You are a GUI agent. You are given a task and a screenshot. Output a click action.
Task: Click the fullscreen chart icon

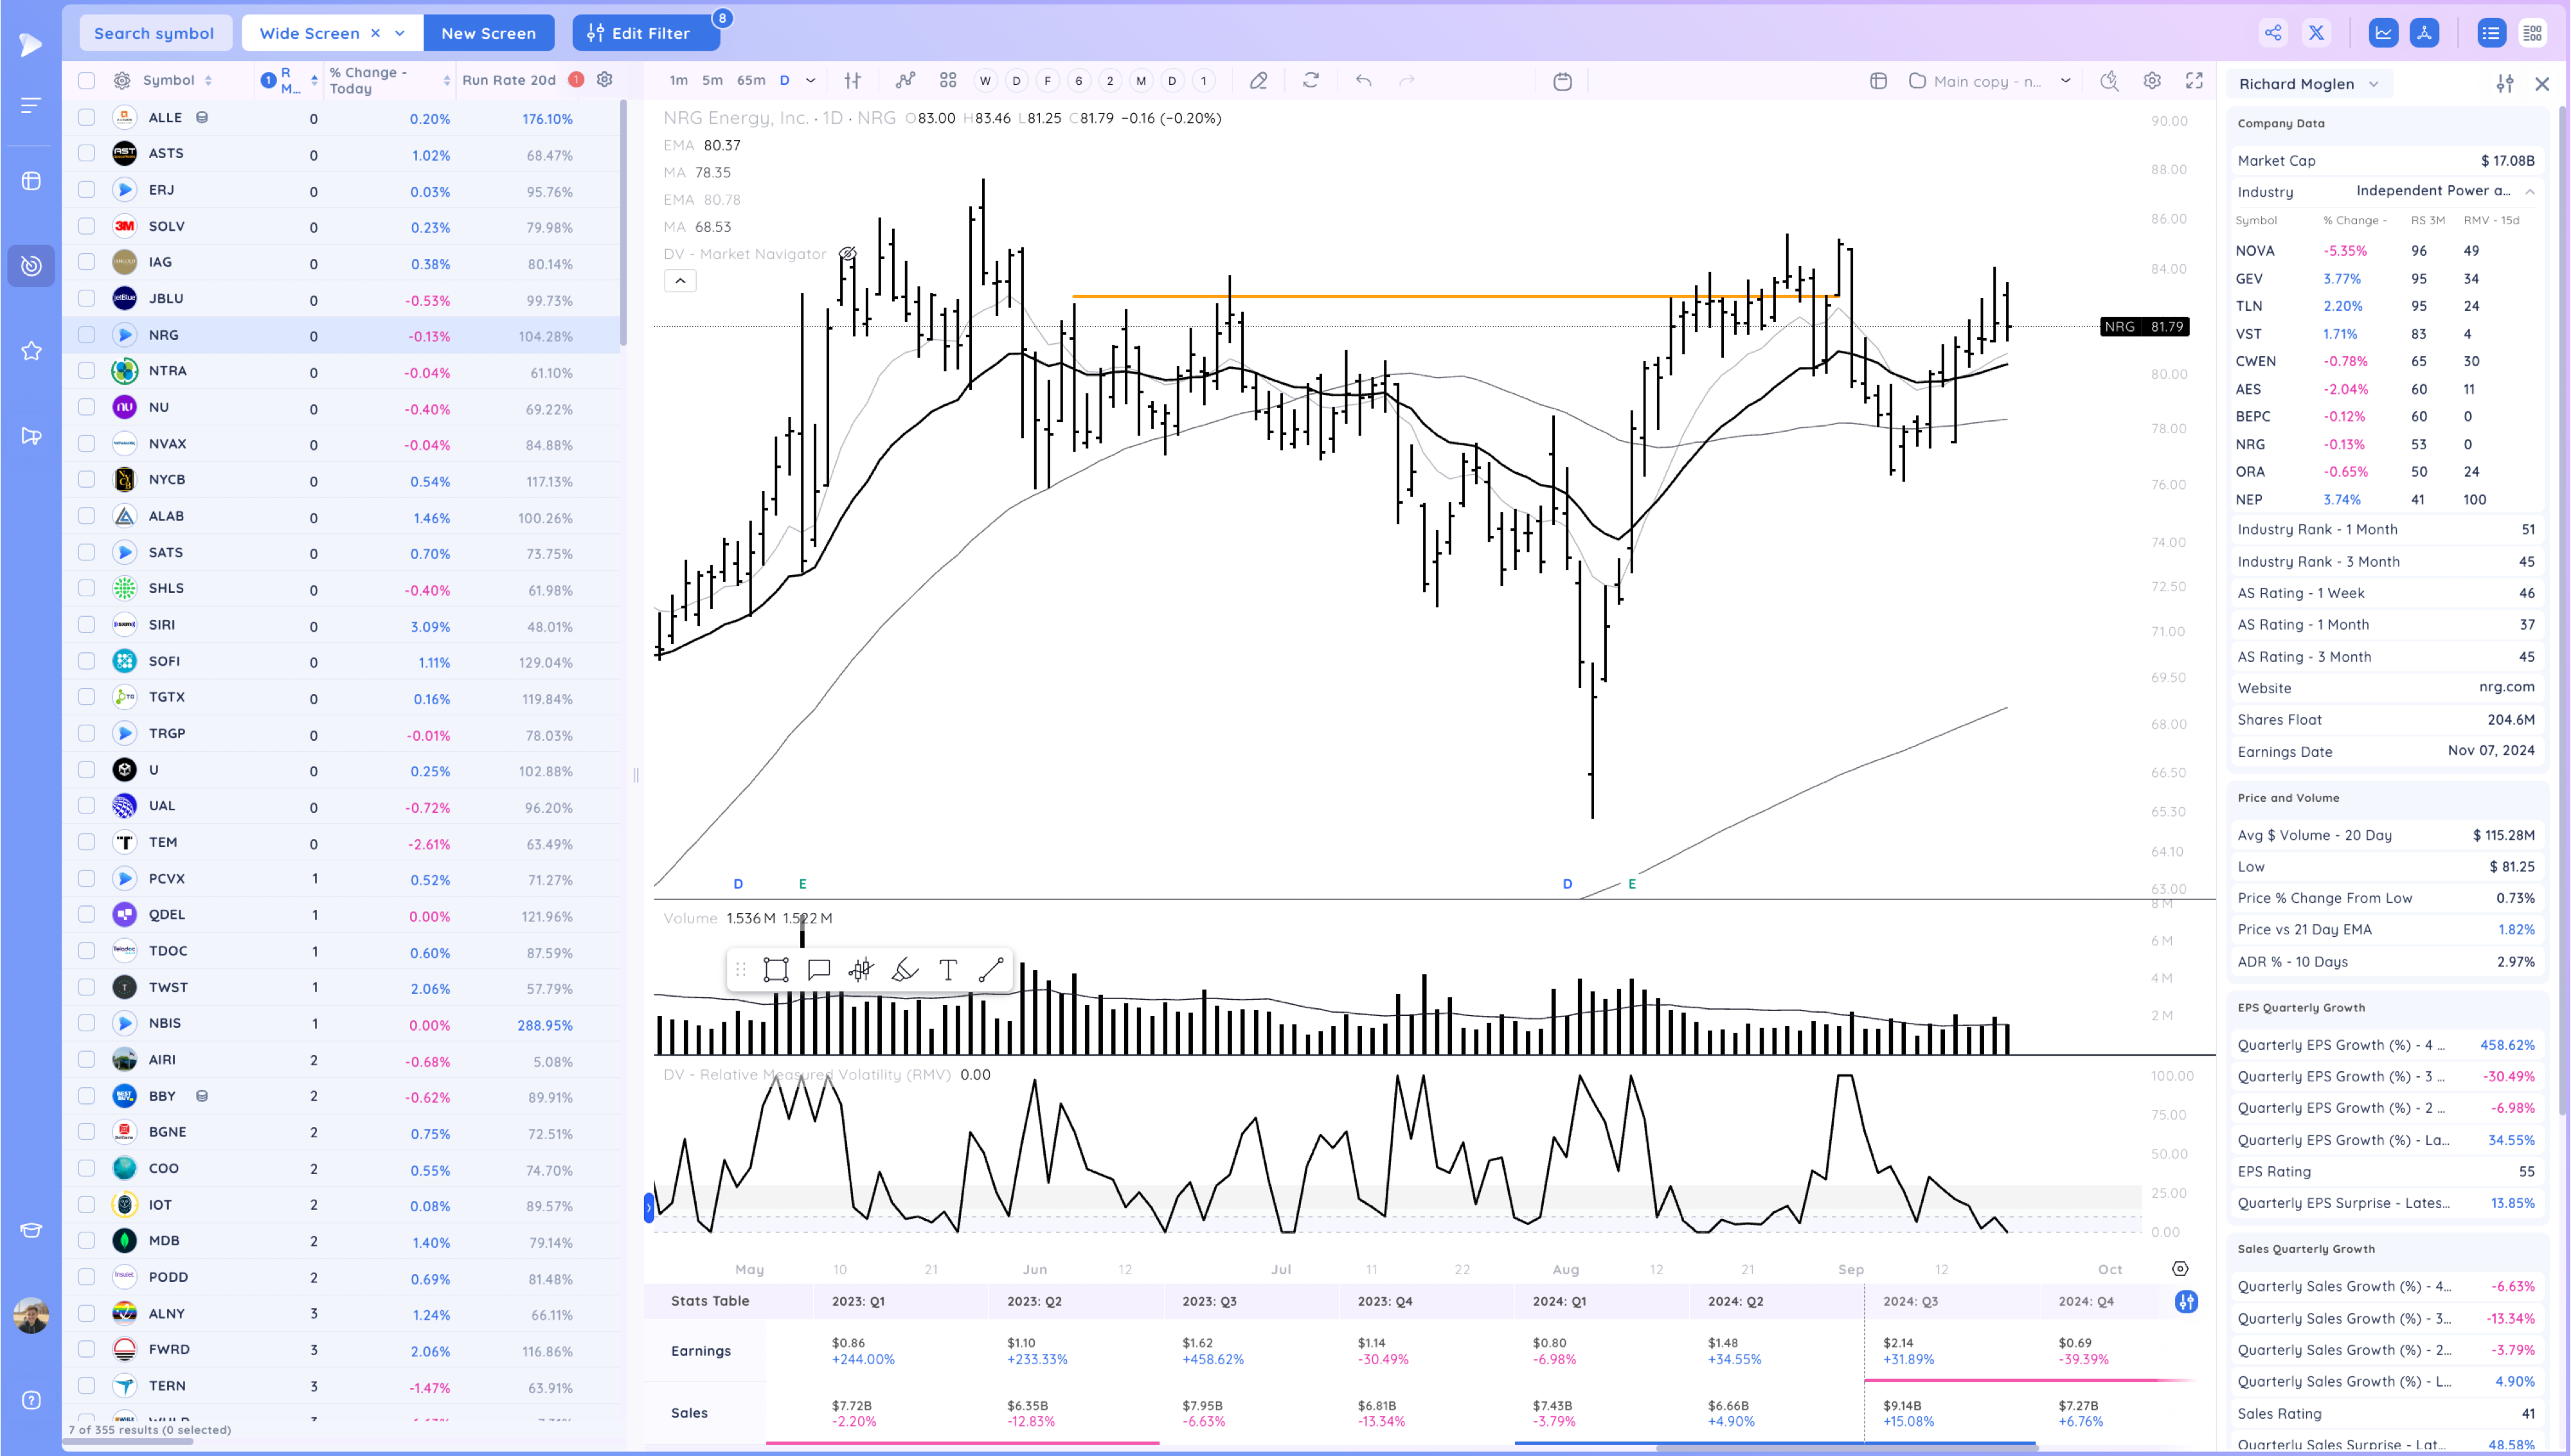pyautogui.click(x=2194, y=81)
